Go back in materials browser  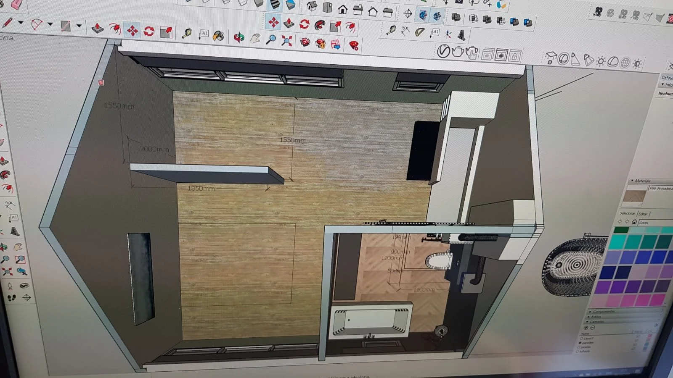coord(620,221)
